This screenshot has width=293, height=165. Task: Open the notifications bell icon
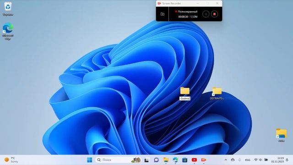[287, 160]
